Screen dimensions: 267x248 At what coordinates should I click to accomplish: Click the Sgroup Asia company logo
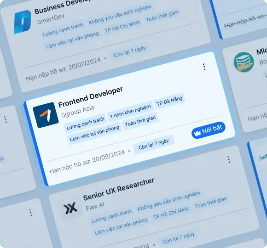[46, 115]
